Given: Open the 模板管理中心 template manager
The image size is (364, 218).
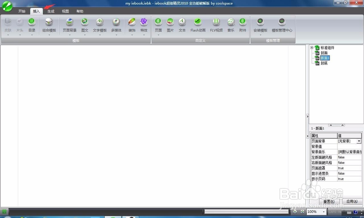Looking at the screenshot, I should (282, 25).
